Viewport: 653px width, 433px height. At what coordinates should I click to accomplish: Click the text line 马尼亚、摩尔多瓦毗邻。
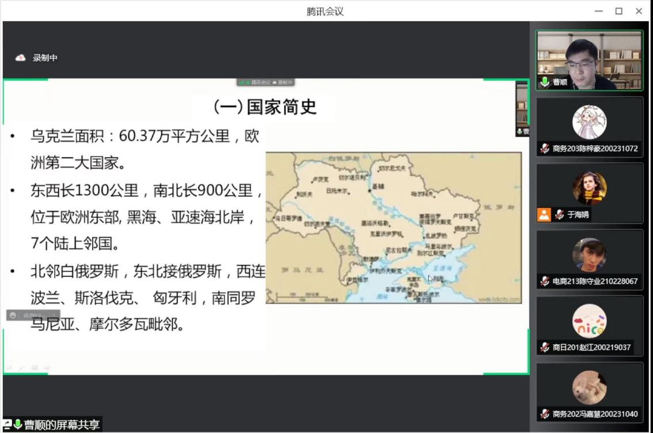point(108,324)
